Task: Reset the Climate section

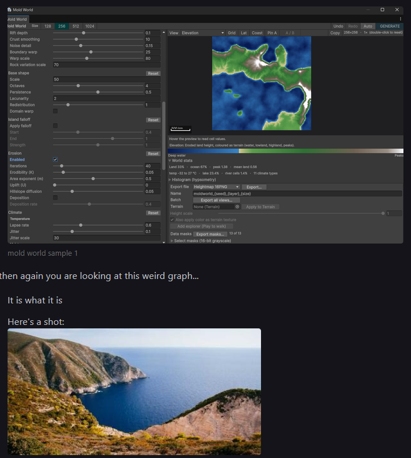Action: pyautogui.click(x=153, y=213)
